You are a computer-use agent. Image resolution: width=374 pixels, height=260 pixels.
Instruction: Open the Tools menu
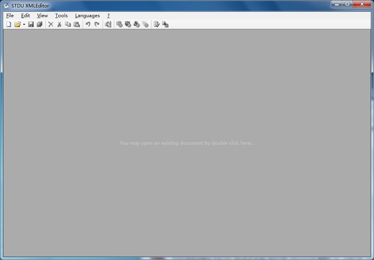tap(61, 16)
